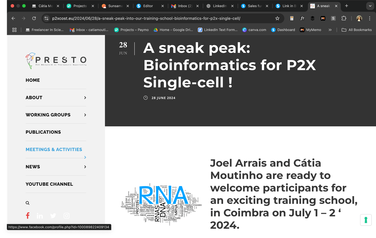
Task: Open the Projects – Paymo bookmark
Action: (131, 30)
